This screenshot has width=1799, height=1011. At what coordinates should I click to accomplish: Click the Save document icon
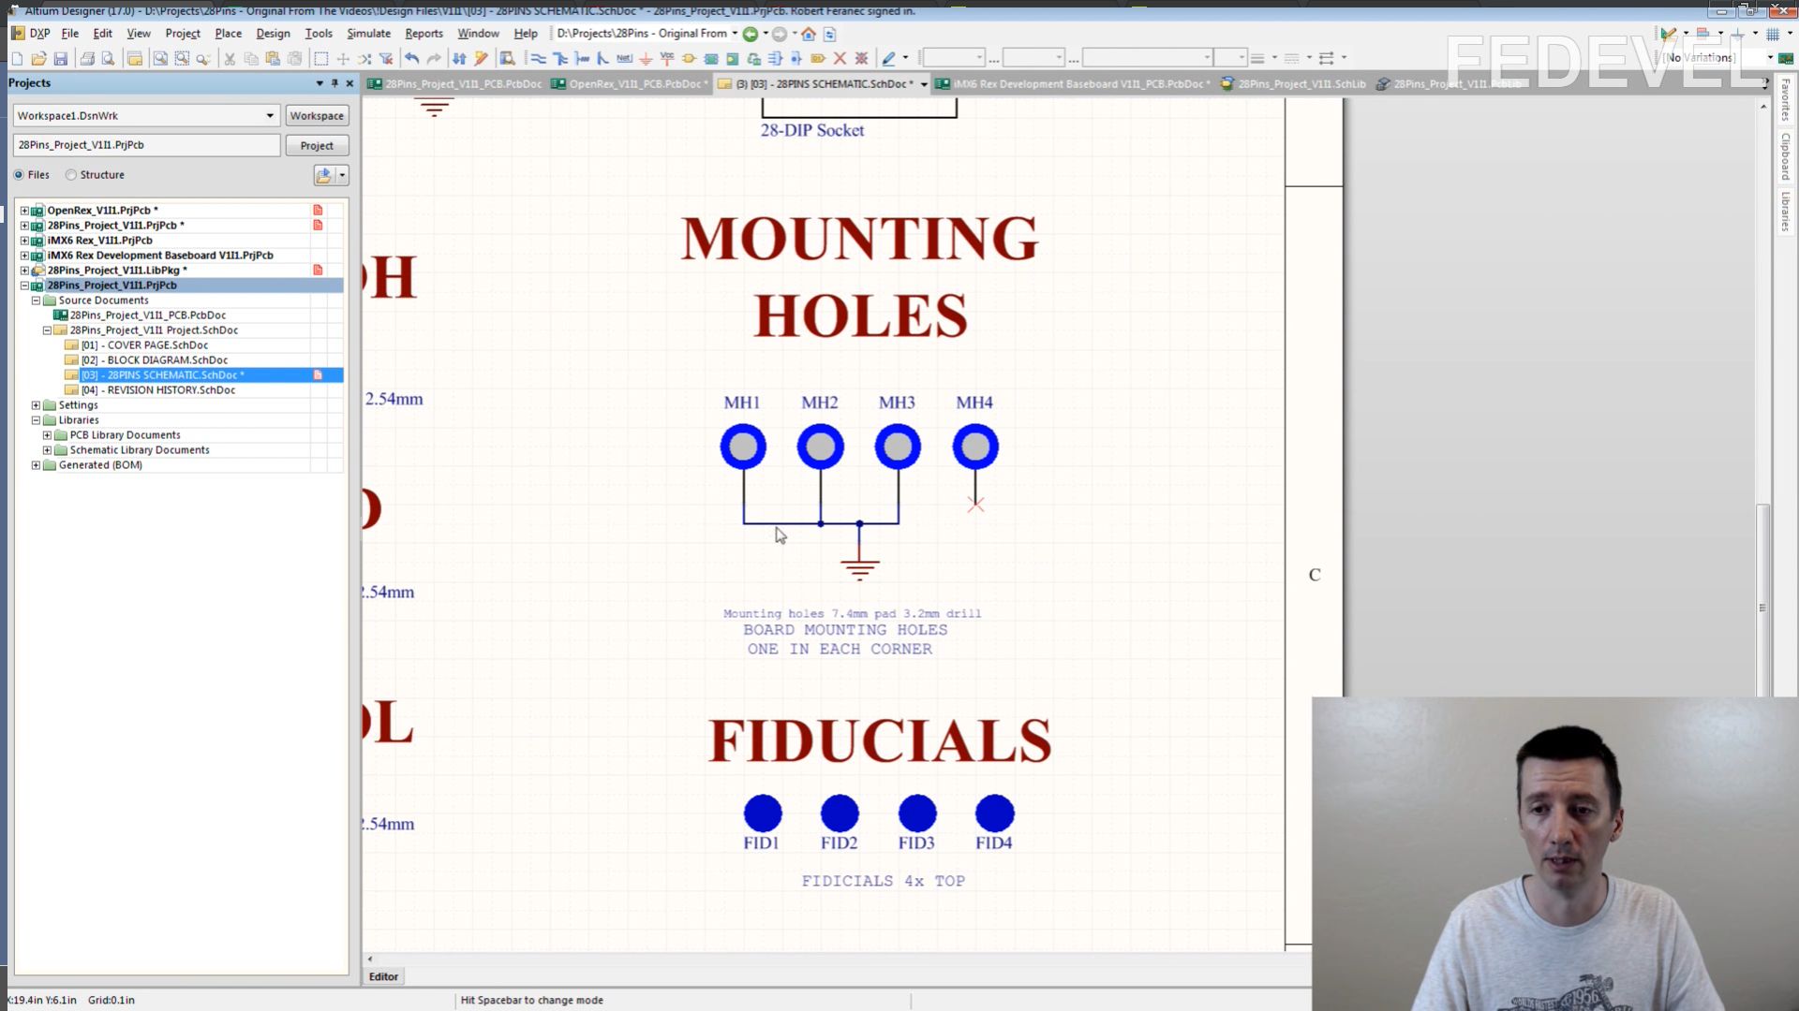(x=61, y=59)
